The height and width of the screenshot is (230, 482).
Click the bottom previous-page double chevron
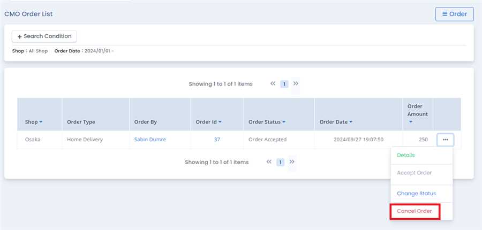[x=268, y=162]
